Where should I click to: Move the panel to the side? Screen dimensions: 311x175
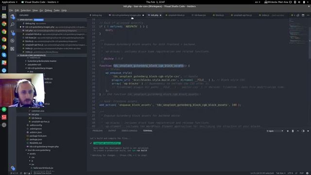point(303,131)
